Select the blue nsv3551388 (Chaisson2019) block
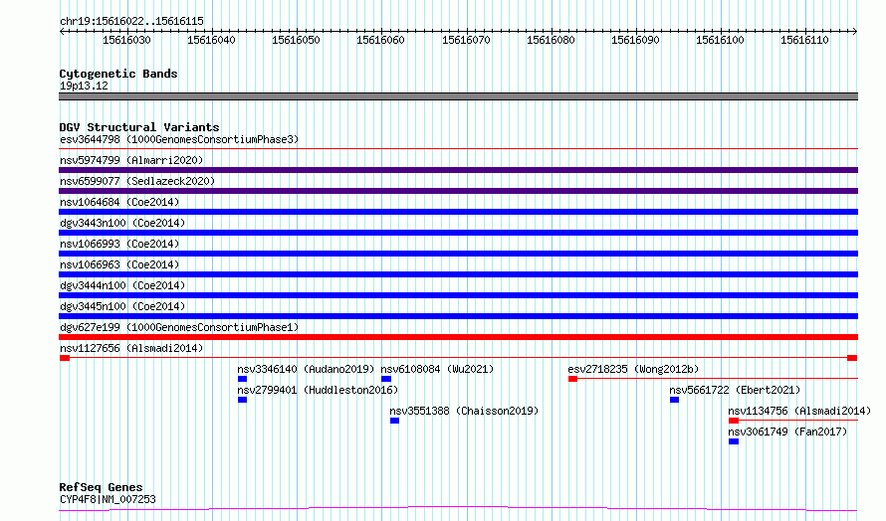Screen dimensions: 886x521 [x=394, y=421]
